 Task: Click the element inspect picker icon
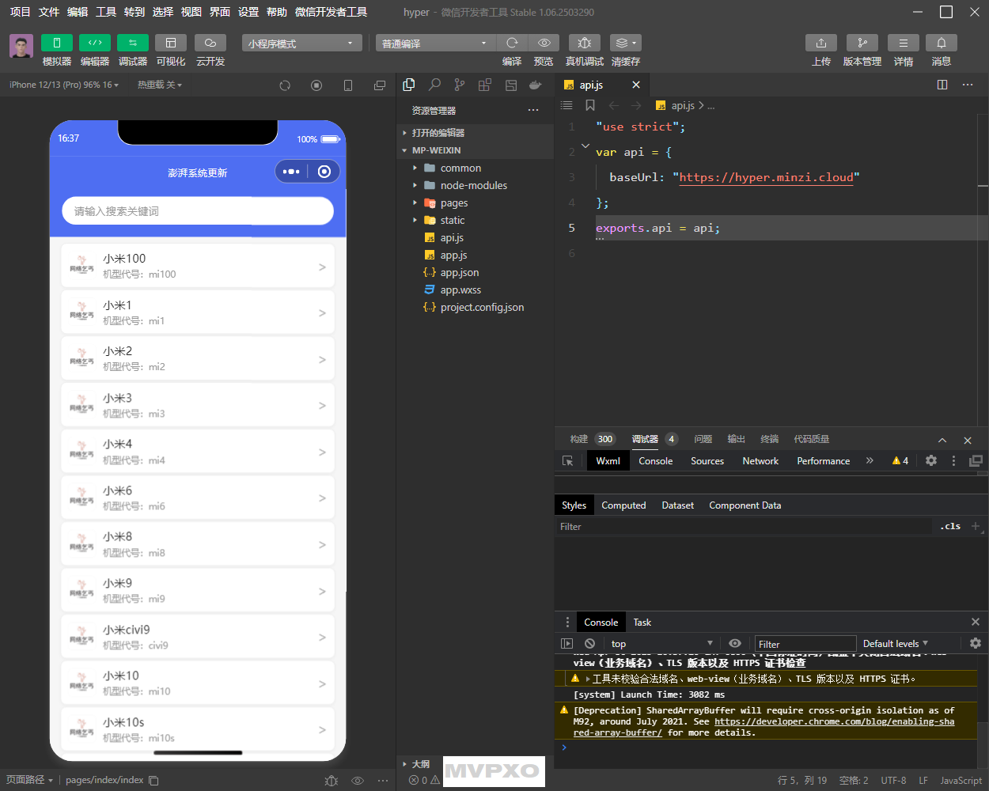point(568,461)
